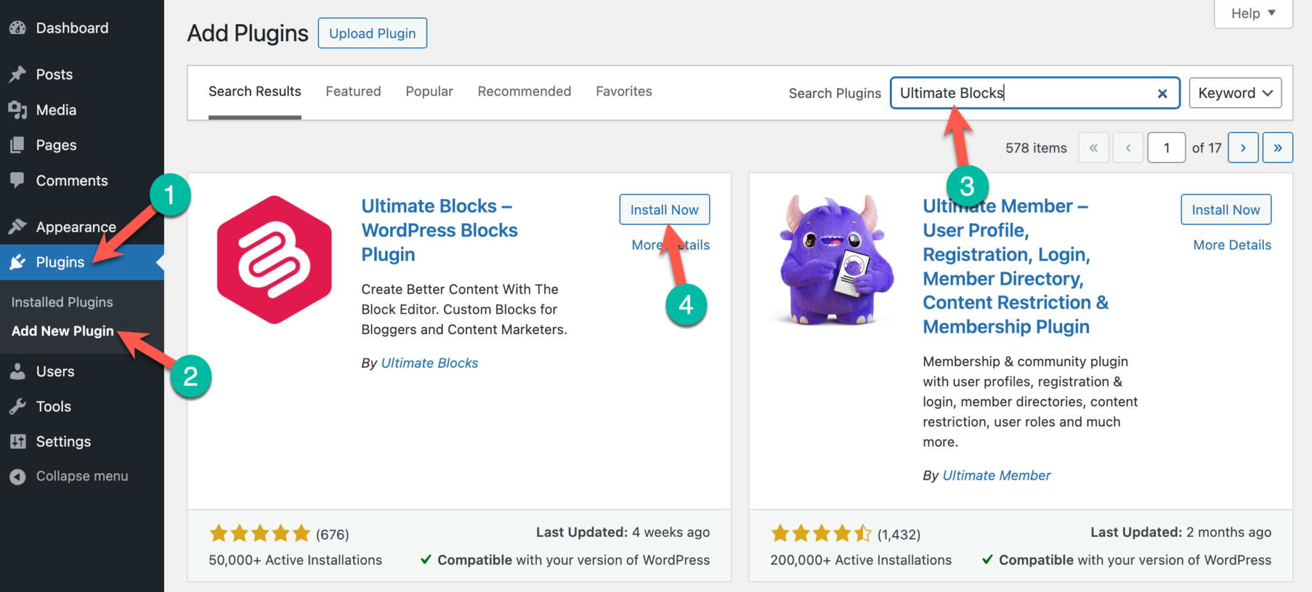Select the Posts pushpin icon
Viewport: 1312px width, 592px height.
[19, 74]
